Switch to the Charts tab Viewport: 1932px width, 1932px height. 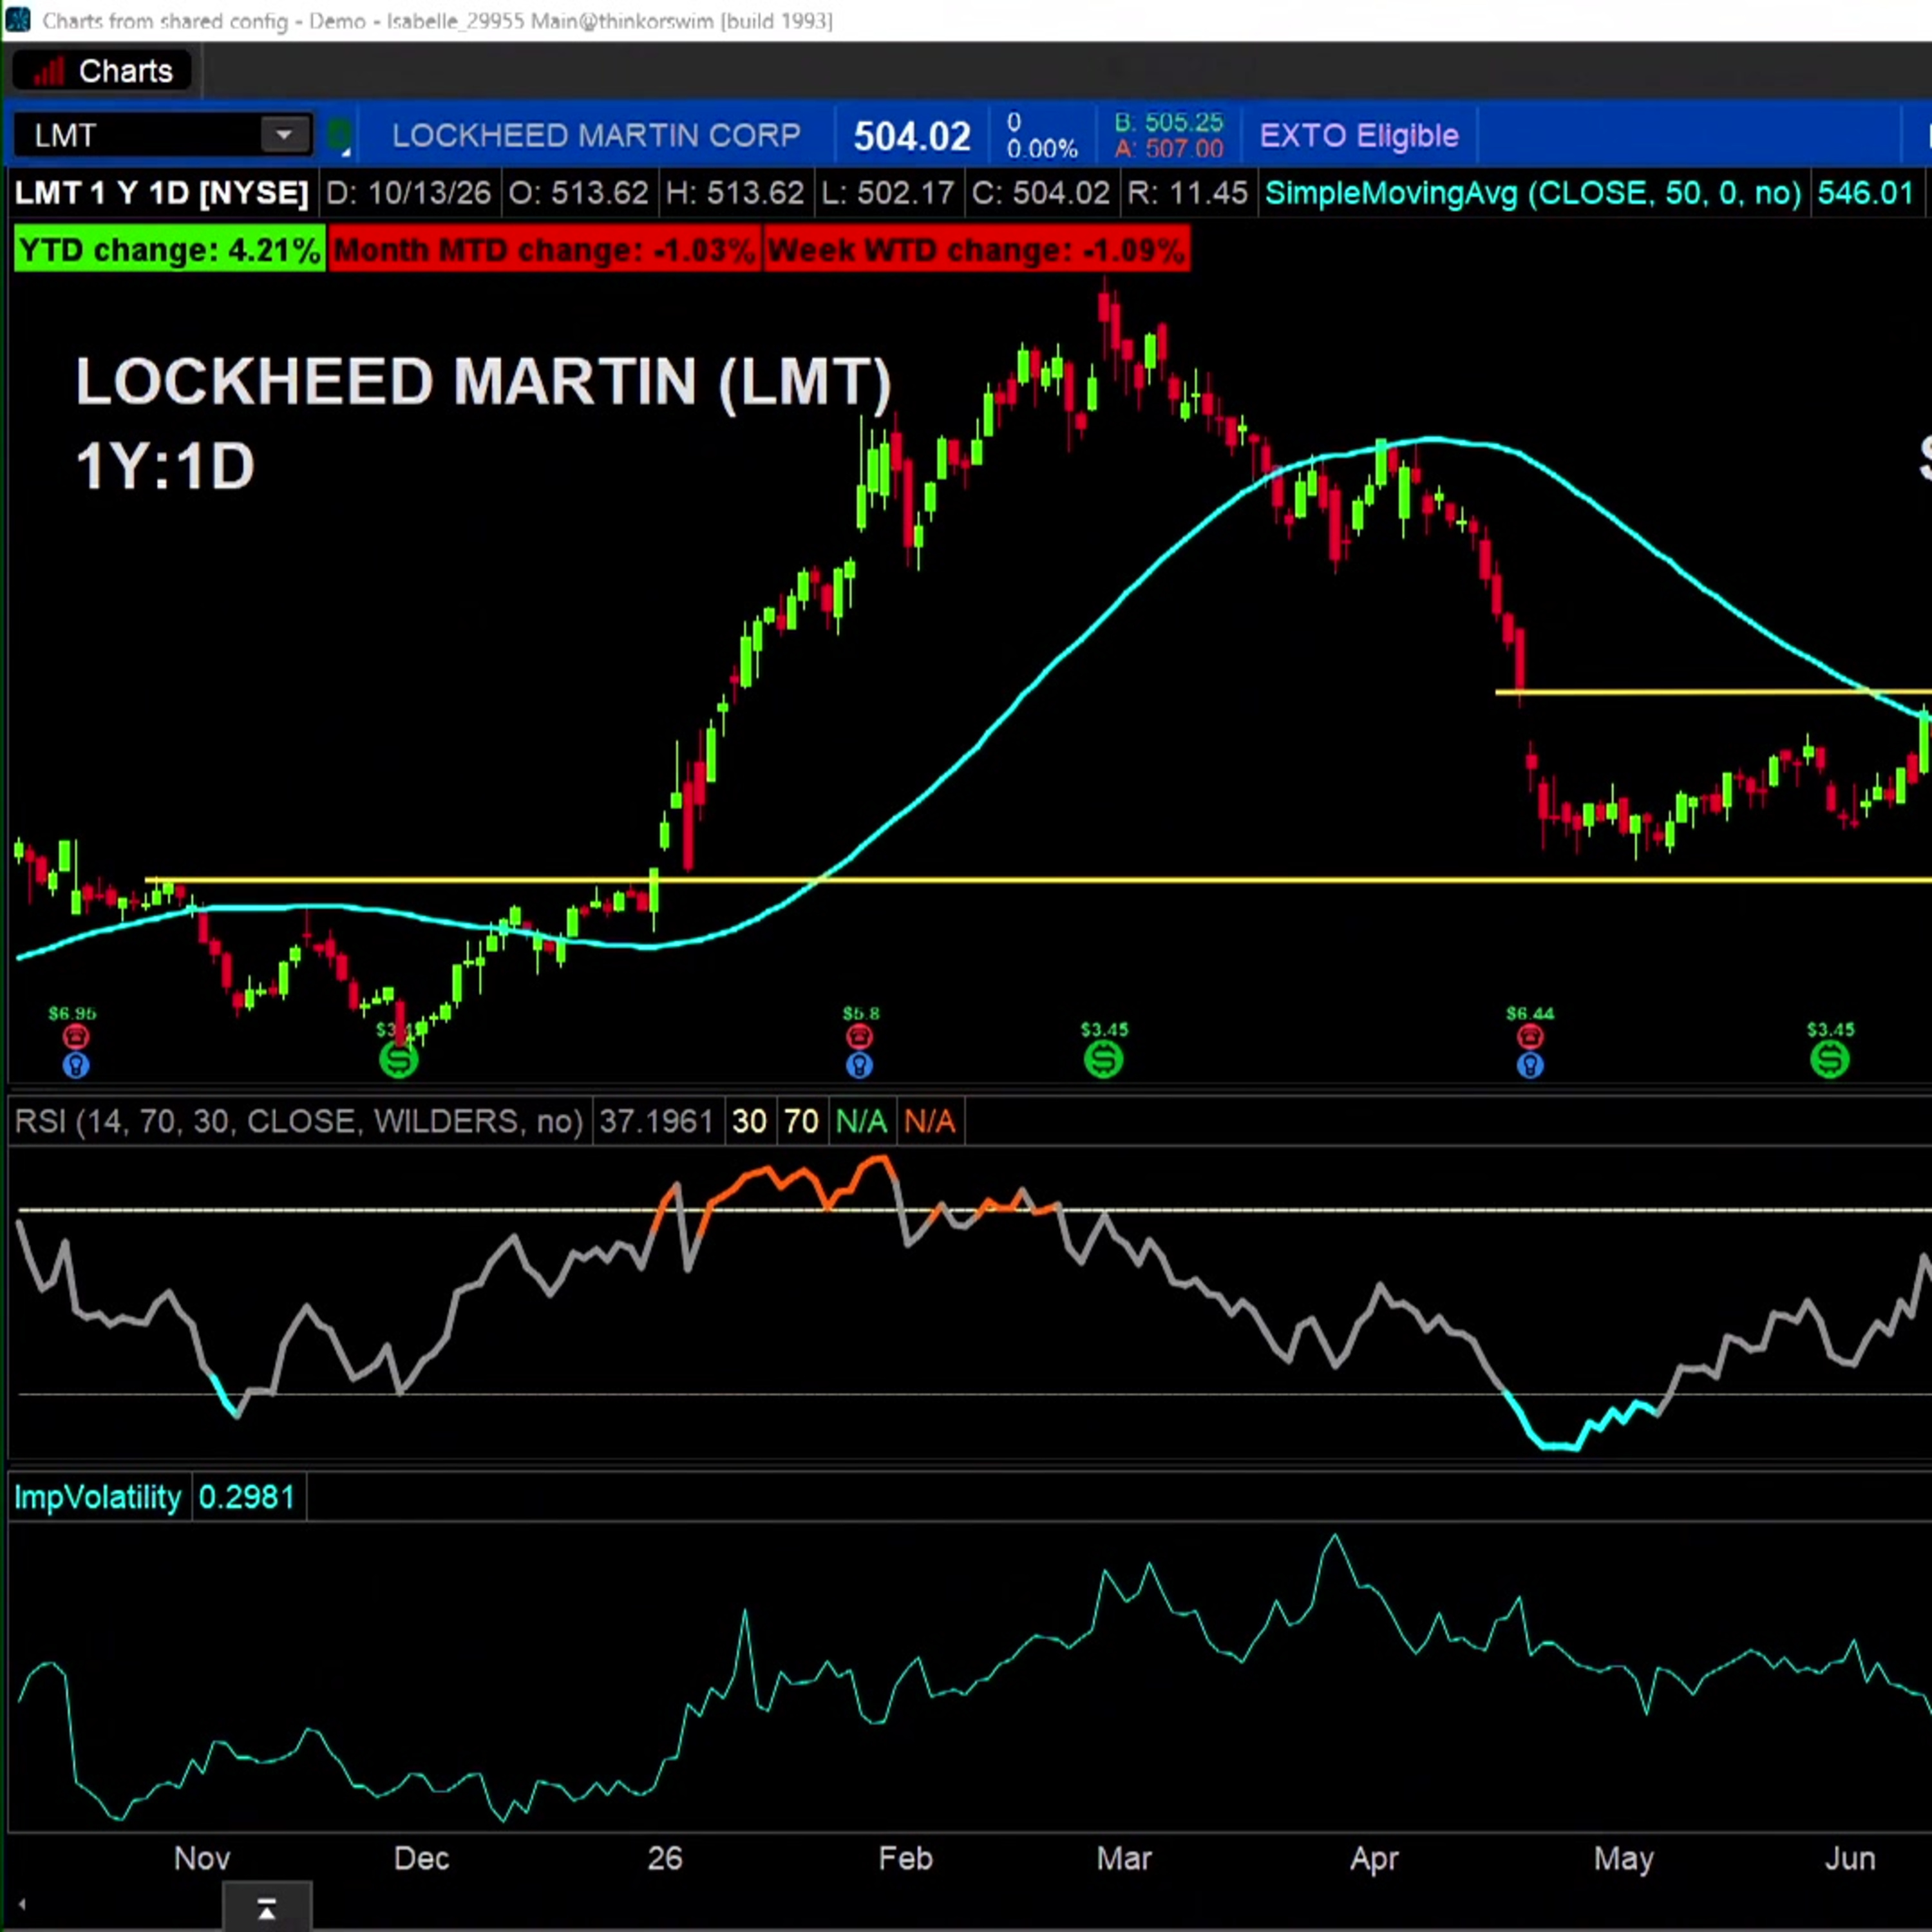point(102,71)
